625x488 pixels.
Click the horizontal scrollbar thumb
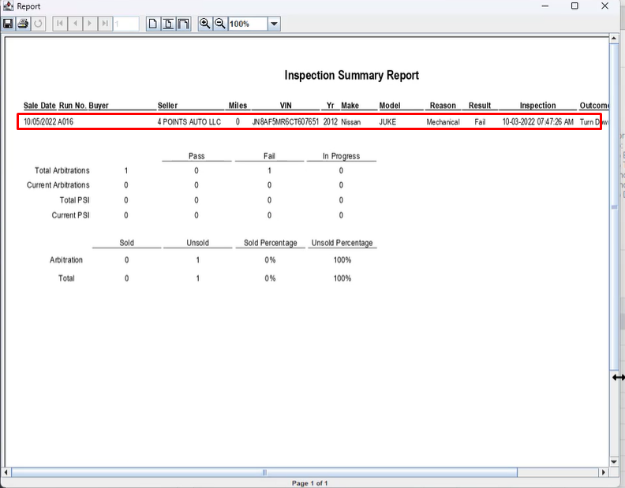(264, 472)
